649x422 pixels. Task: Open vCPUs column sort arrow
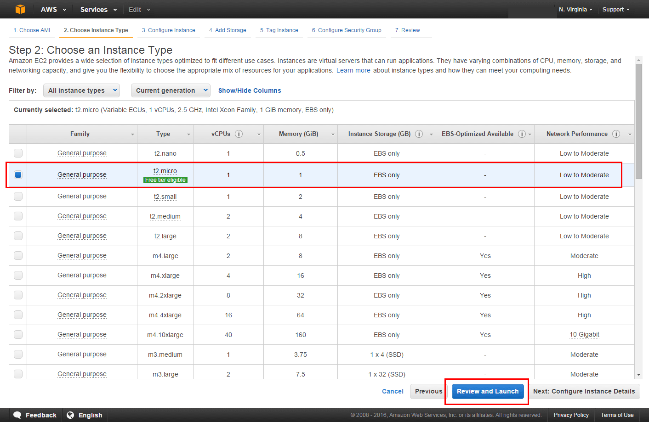click(259, 135)
